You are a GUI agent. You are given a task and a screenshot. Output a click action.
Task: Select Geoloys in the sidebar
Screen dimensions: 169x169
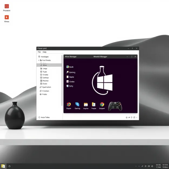[44, 78]
